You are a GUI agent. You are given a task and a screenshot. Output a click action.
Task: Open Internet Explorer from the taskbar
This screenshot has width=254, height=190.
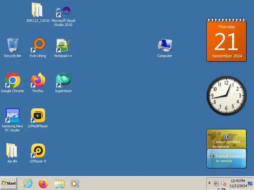(x=28, y=184)
